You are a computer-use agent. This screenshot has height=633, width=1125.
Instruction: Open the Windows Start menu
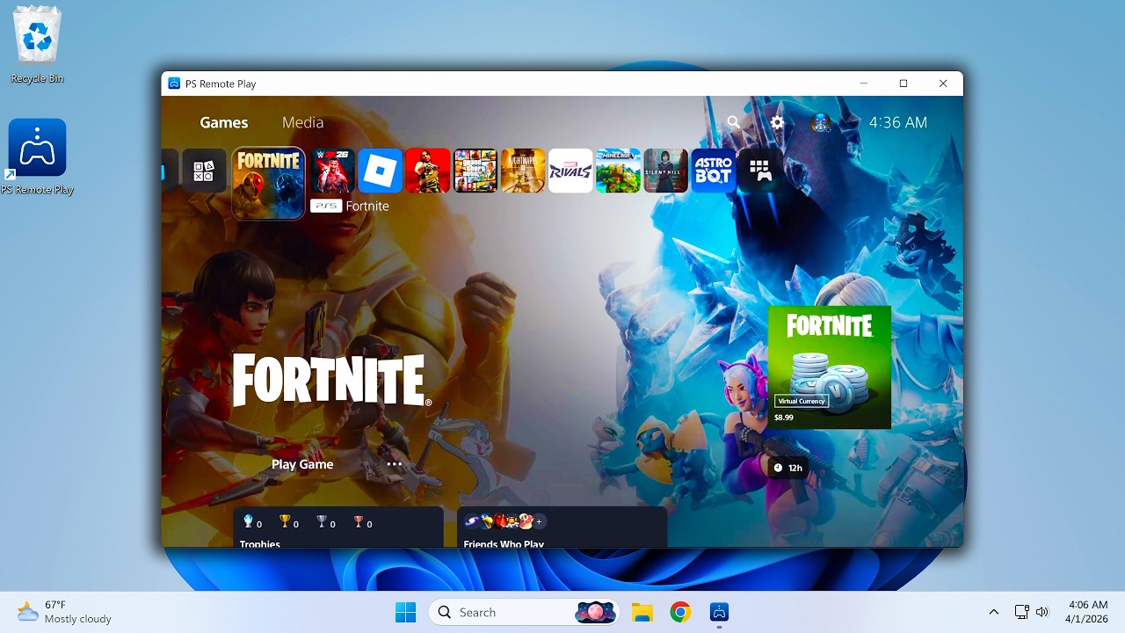pyautogui.click(x=406, y=612)
